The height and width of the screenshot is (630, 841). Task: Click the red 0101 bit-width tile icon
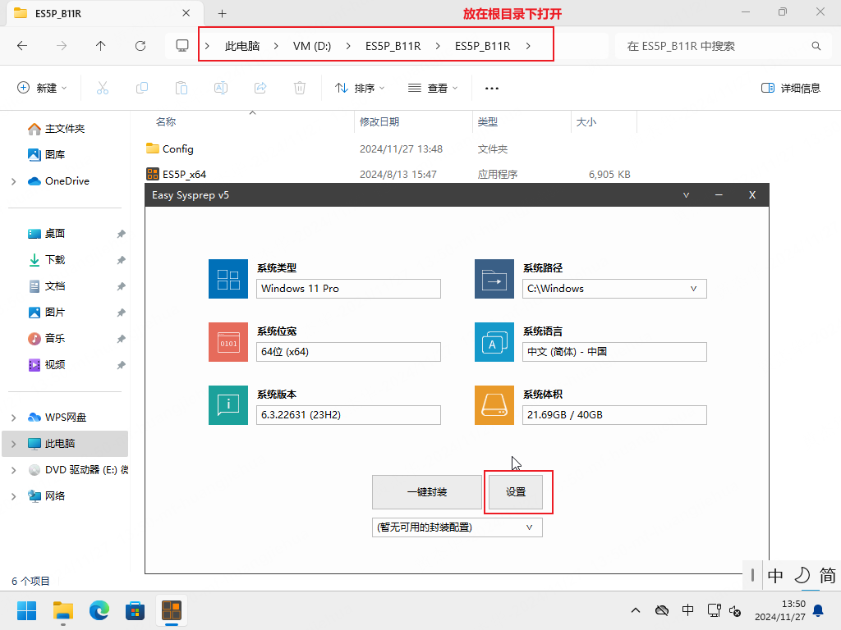point(228,342)
